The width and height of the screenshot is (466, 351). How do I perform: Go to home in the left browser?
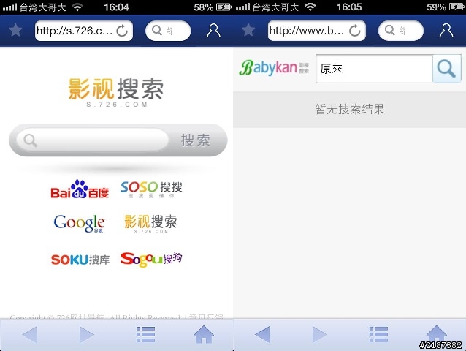204,334
